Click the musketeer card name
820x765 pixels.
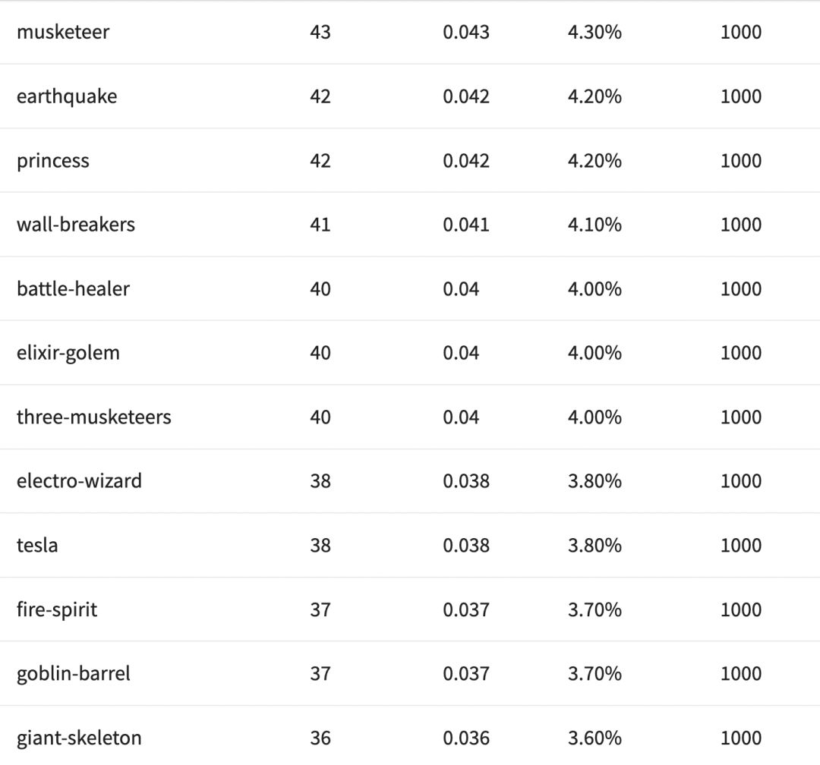63,32
